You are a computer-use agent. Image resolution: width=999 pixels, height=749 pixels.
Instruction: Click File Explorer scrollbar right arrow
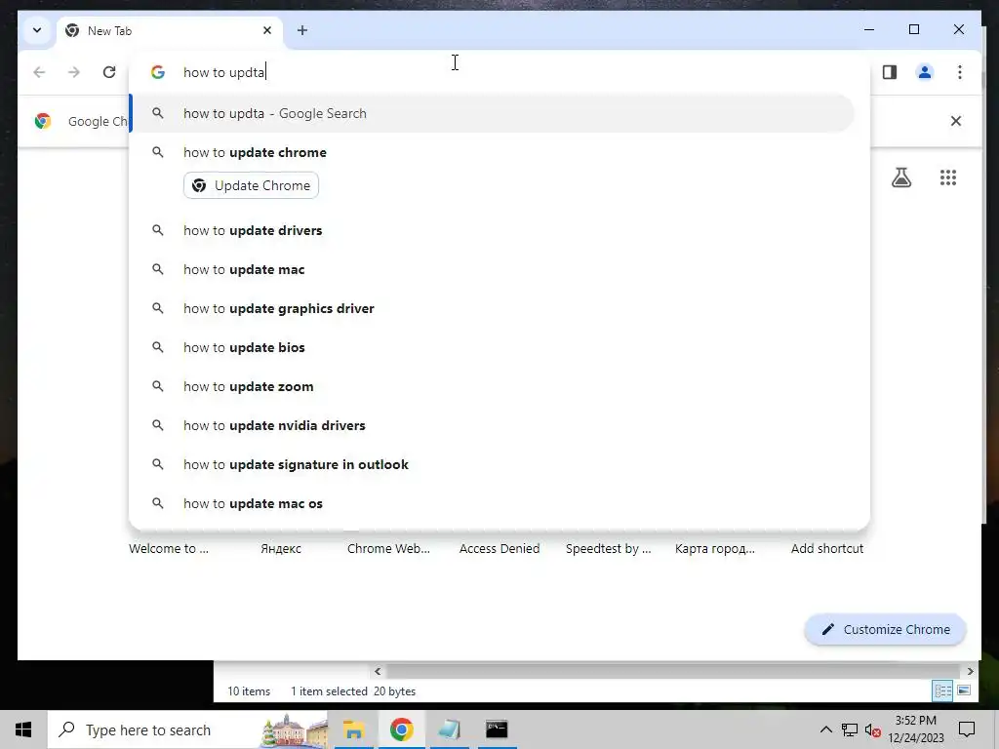970,671
